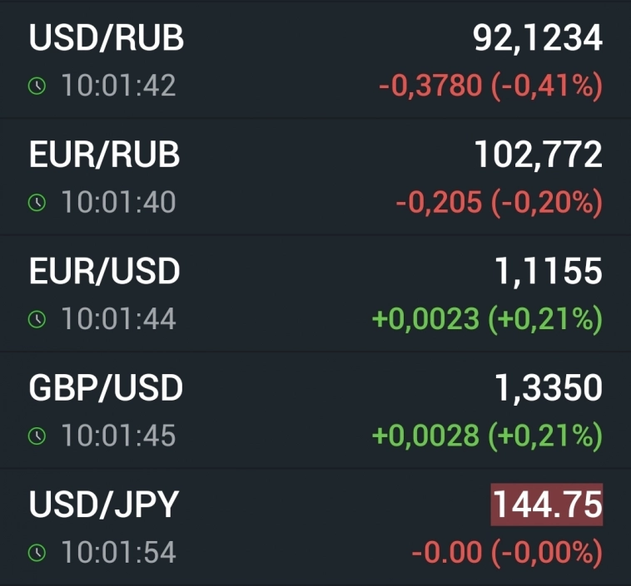Click the timestamp 10:01:54
This screenshot has height=586, width=631.
(x=117, y=552)
